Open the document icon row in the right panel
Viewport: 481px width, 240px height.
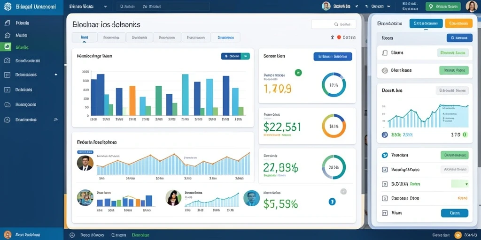point(385,52)
